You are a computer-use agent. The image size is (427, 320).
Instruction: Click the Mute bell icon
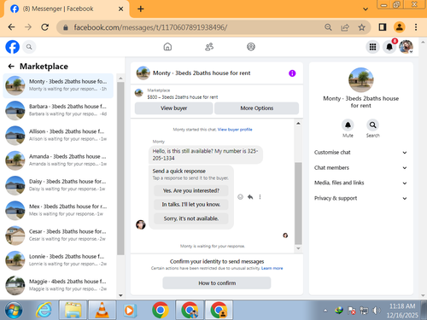(x=348, y=125)
